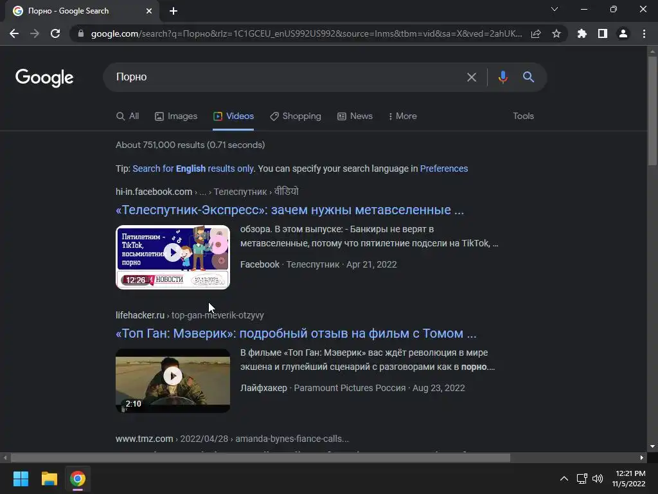Click the browser forward arrow

point(35,33)
